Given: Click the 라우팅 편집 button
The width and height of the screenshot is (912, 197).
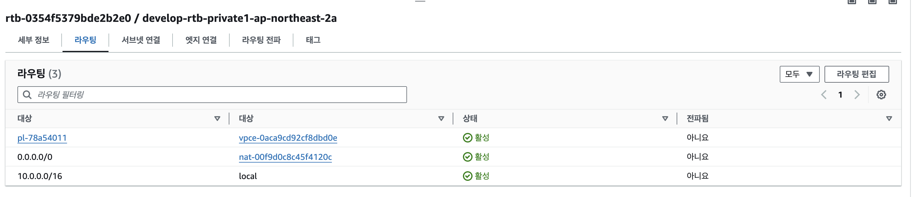Looking at the screenshot, I should click(x=856, y=74).
